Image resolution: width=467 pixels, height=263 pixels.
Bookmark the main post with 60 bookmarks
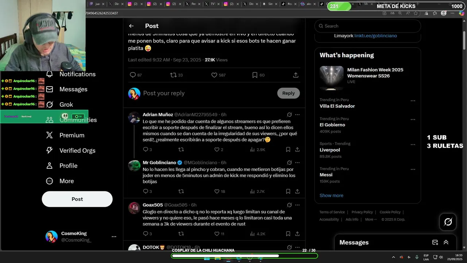(x=258, y=75)
